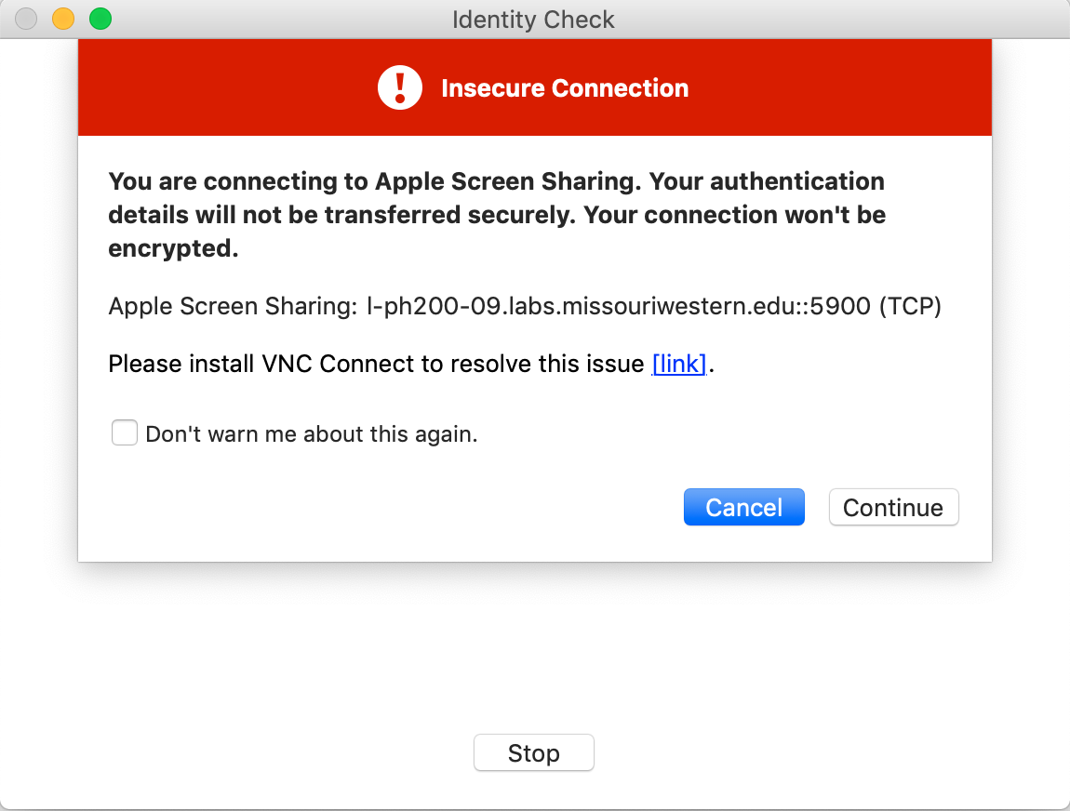This screenshot has width=1070, height=811.
Task: Click the "Don't warn me about this again" label
Action: pos(312,433)
